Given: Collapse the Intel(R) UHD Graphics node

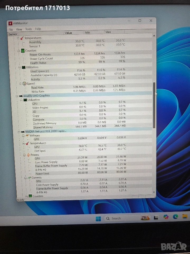Looking at the screenshot, I should point(17,96).
